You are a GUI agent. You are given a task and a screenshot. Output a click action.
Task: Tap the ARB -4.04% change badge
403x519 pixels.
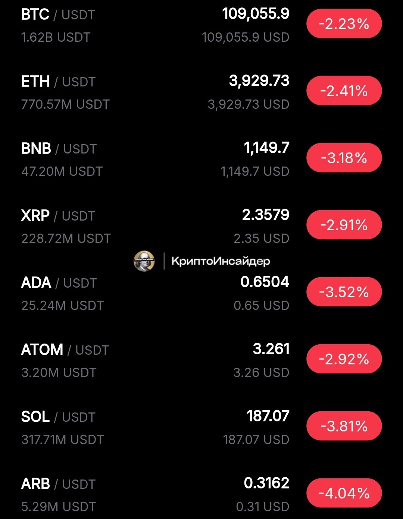click(x=344, y=493)
